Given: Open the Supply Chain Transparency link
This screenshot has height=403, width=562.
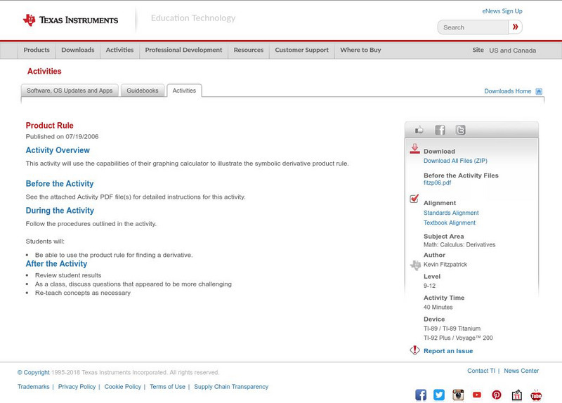Looking at the screenshot, I should 231,387.
